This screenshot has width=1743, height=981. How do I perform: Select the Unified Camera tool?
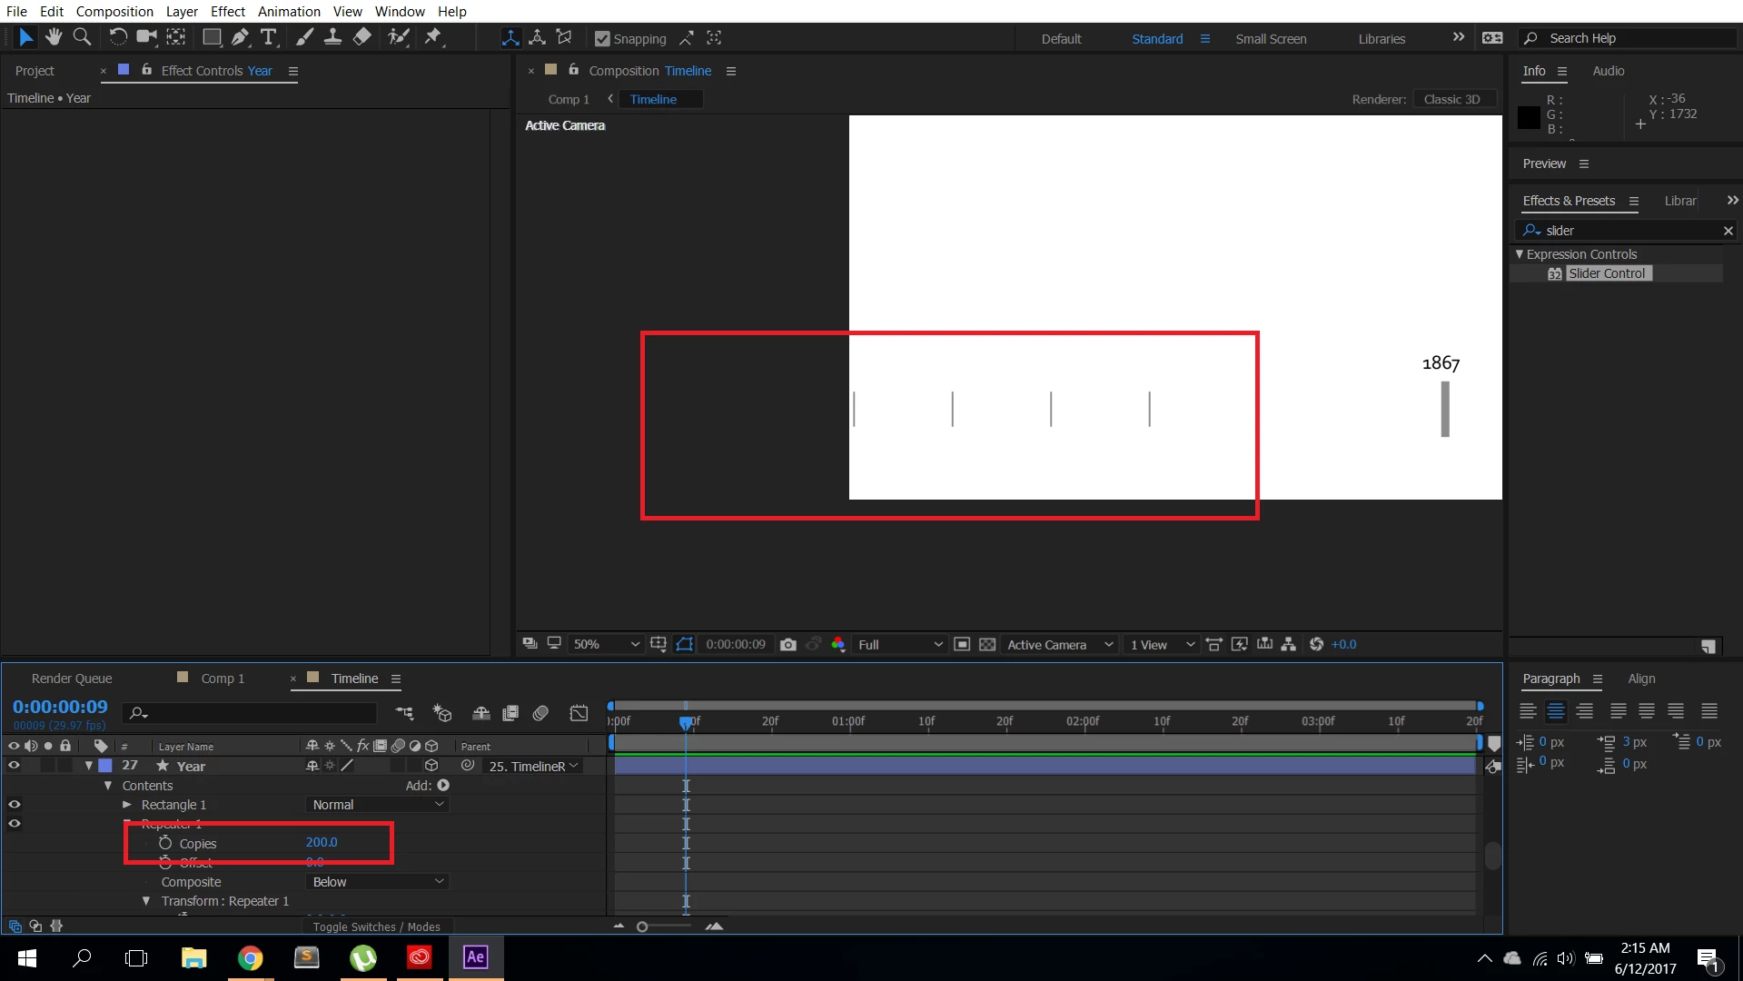click(x=146, y=37)
